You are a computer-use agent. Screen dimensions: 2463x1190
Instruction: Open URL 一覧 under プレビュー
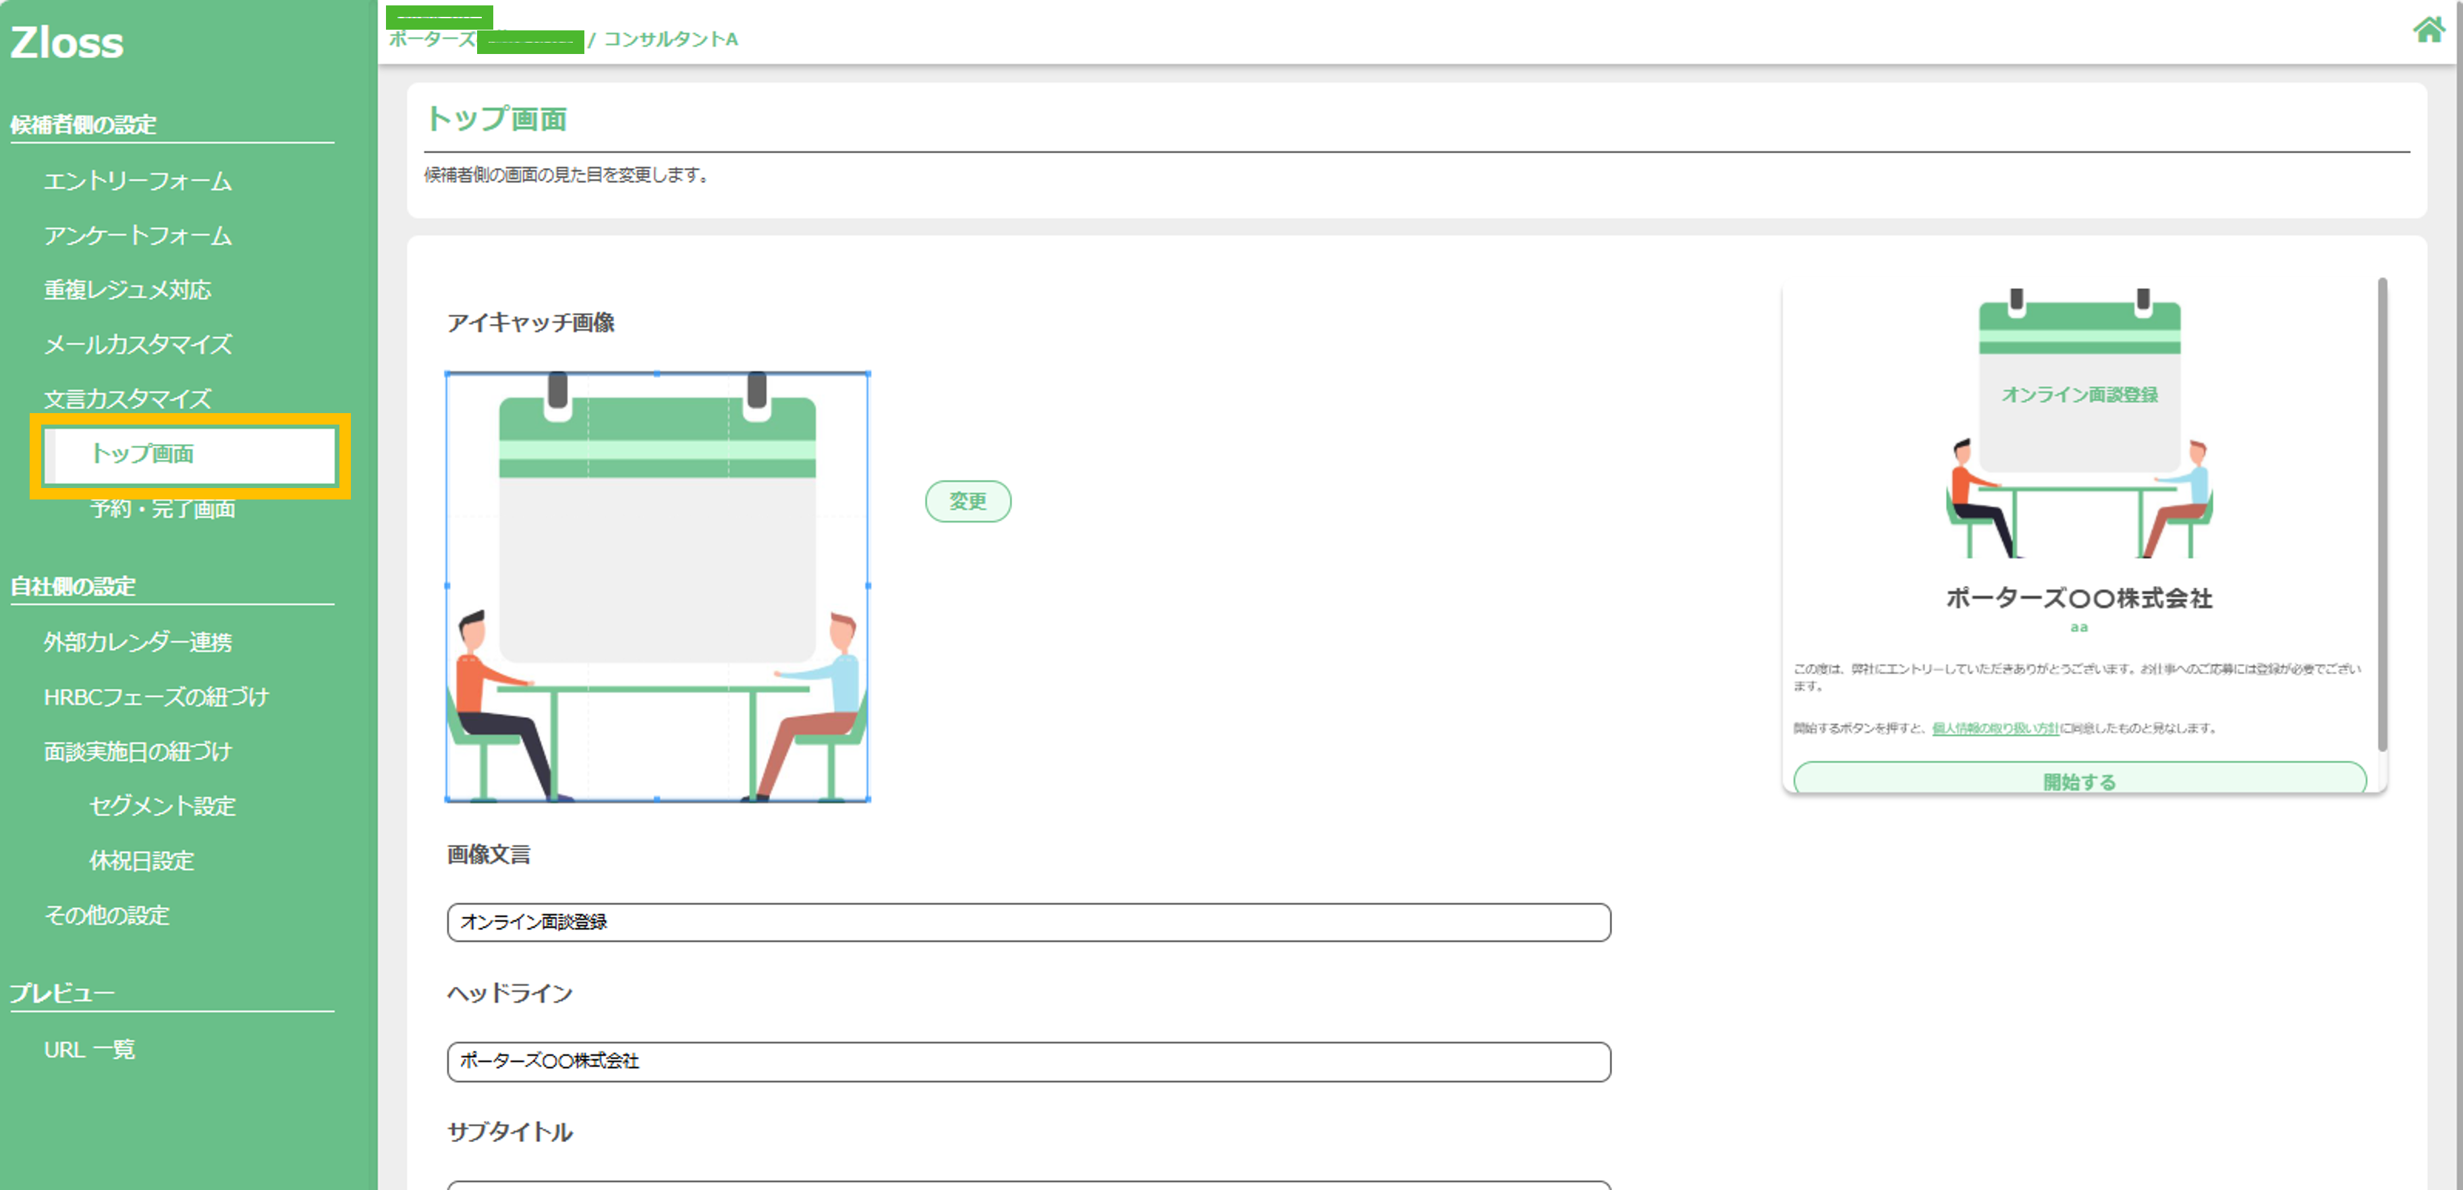pos(89,1050)
